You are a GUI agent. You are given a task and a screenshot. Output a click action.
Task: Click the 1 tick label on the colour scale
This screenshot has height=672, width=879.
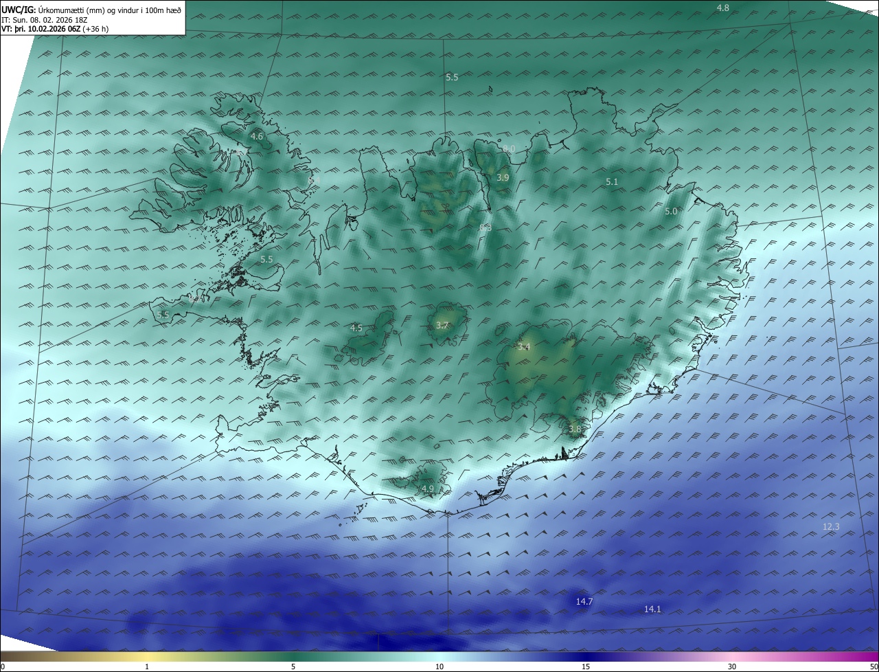coord(148,667)
